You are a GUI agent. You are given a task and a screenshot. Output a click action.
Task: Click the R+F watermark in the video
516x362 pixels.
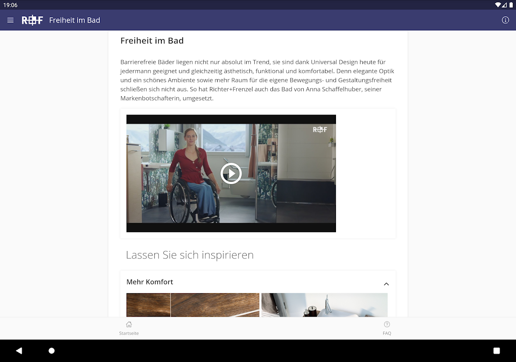pos(320,129)
